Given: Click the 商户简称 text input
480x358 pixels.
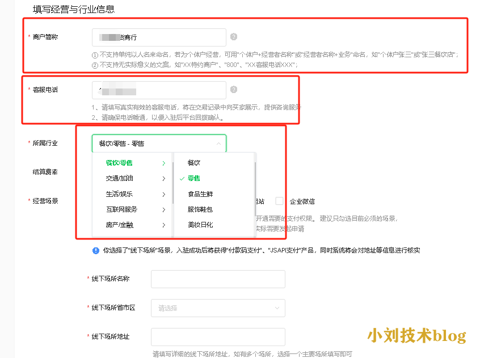Looking at the screenshot, I should click(x=159, y=37).
